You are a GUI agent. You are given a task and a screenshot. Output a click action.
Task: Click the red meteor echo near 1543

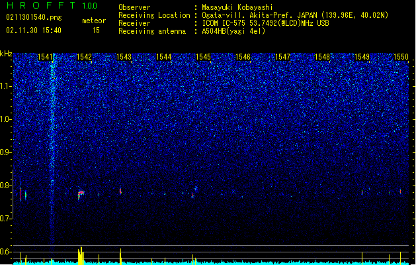point(120,191)
